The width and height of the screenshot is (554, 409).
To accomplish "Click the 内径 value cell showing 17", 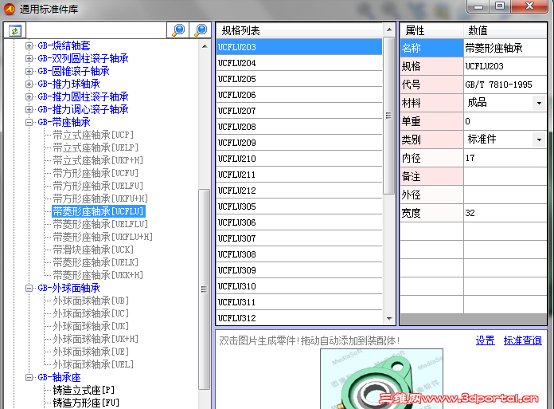I will pos(505,158).
